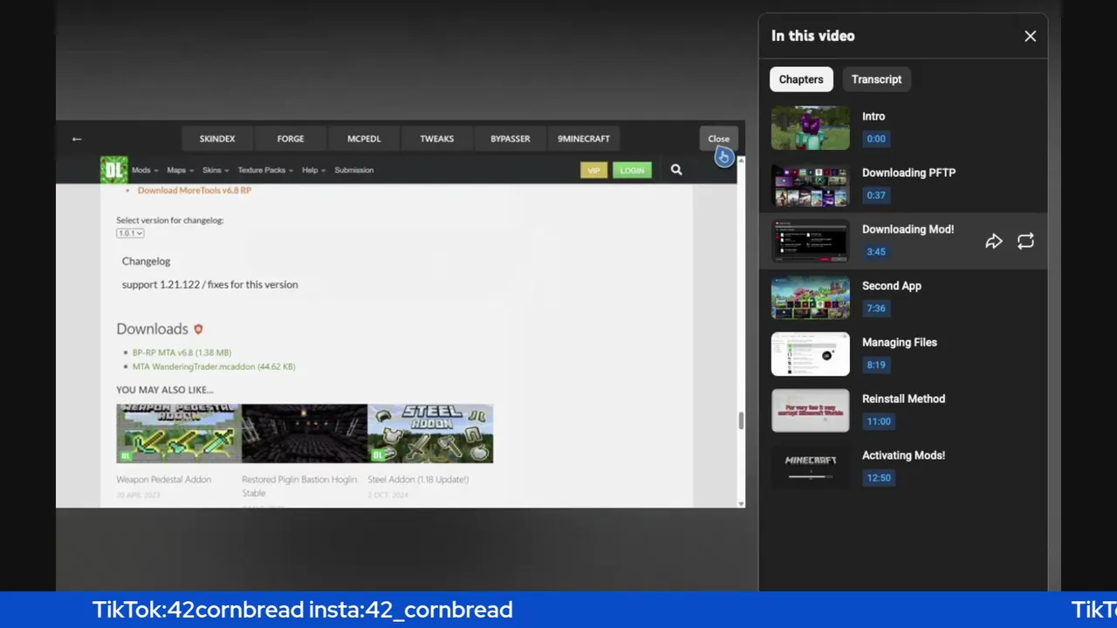Open the 9MINECRAFT shortcut
This screenshot has height=628, width=1117.
click(x=584, y=139)
